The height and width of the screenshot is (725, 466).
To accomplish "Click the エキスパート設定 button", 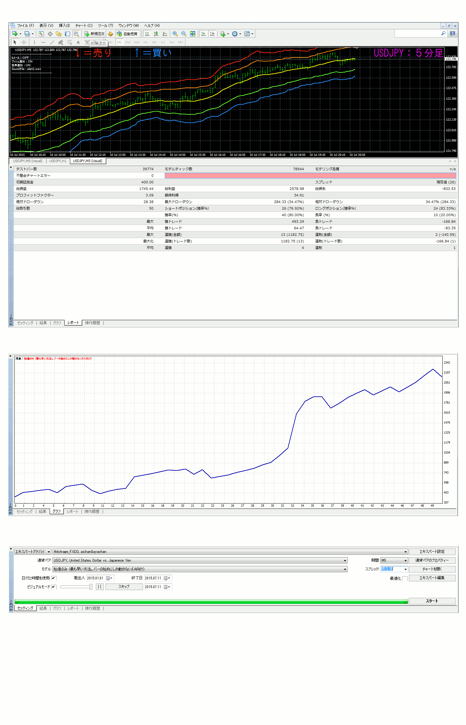I will 432,552.
